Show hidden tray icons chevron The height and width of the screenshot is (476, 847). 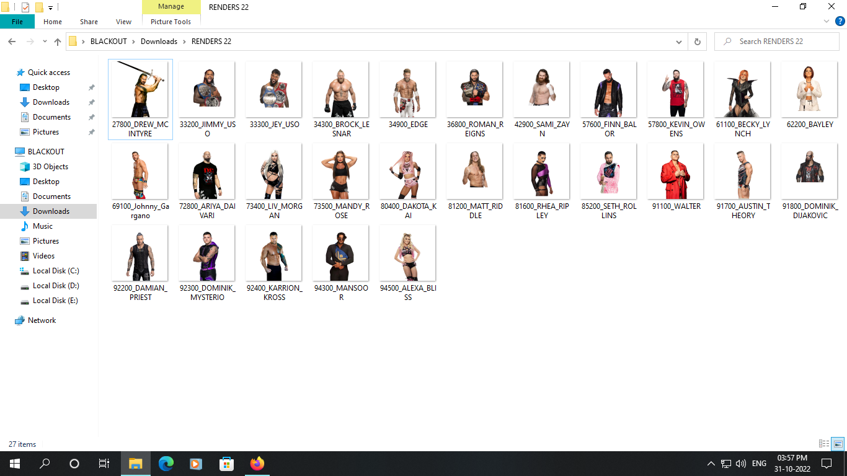tap(711, 464)
